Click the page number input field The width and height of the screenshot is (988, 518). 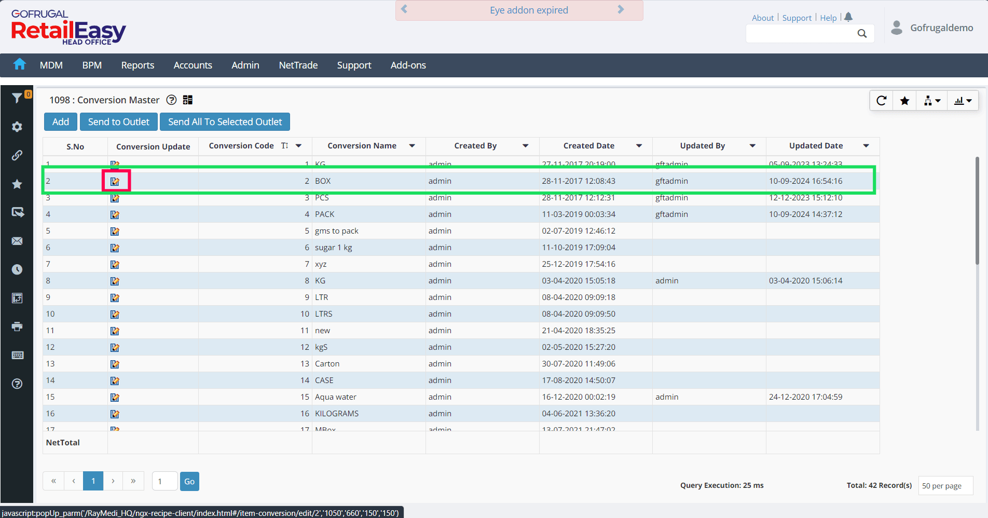click(164, 482)
